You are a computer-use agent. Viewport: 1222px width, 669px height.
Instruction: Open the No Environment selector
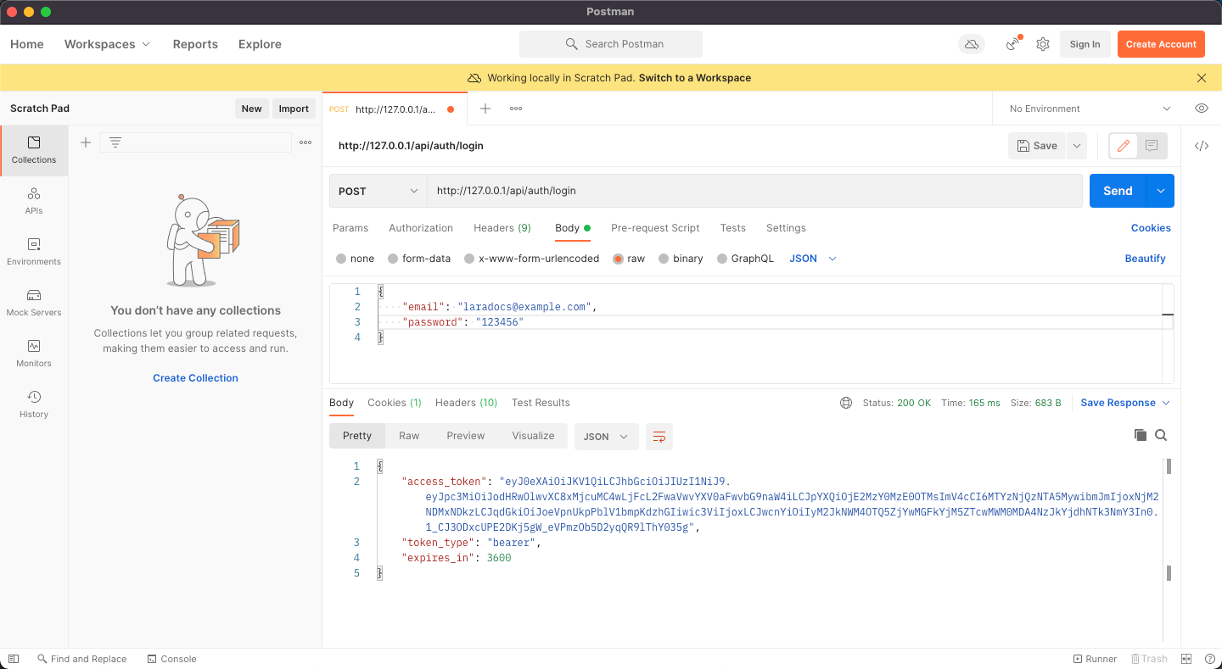pos(1090,109)
